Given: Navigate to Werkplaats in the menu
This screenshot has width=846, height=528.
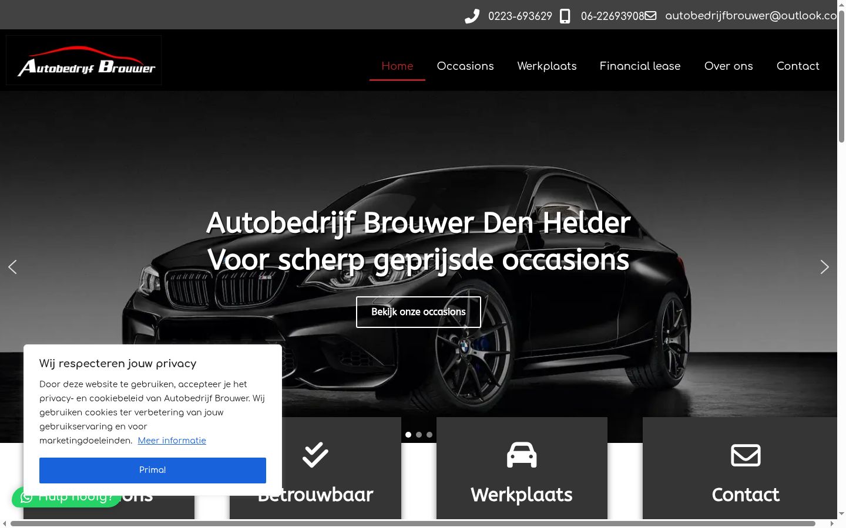Looking at the screenshot, I should (x=547, y=66).
